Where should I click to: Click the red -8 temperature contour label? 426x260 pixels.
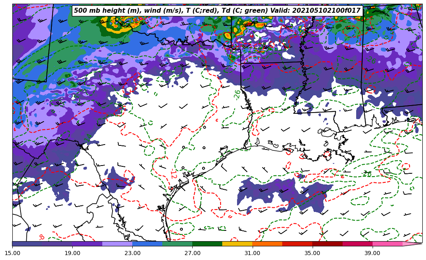(x=42, y=237)
